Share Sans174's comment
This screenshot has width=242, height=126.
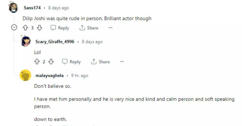89,28
